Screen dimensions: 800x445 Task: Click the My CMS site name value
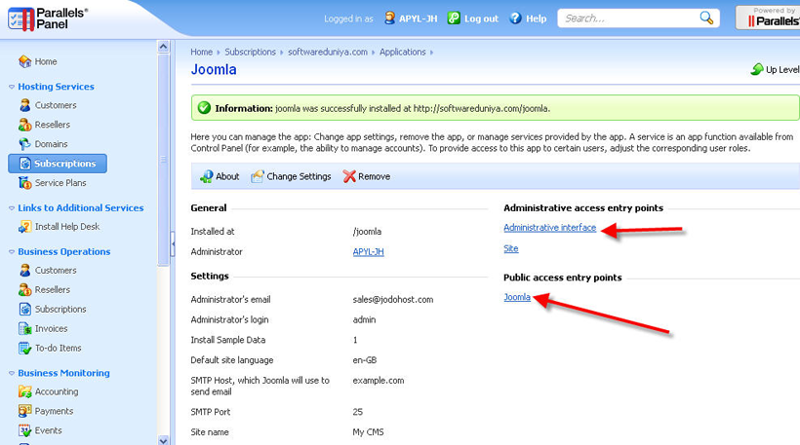tap(368, 431)
